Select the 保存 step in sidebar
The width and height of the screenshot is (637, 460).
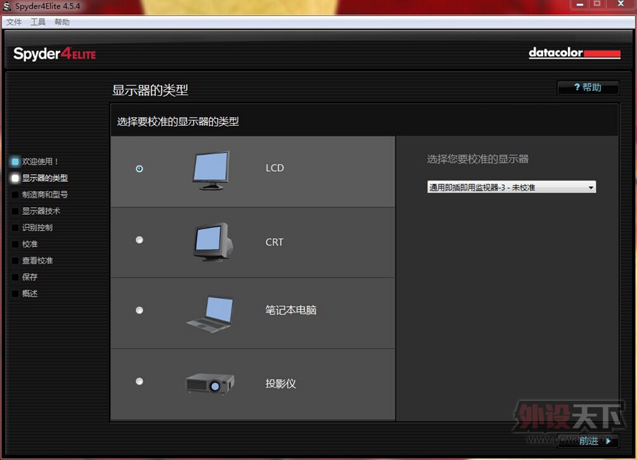(25, 277)
